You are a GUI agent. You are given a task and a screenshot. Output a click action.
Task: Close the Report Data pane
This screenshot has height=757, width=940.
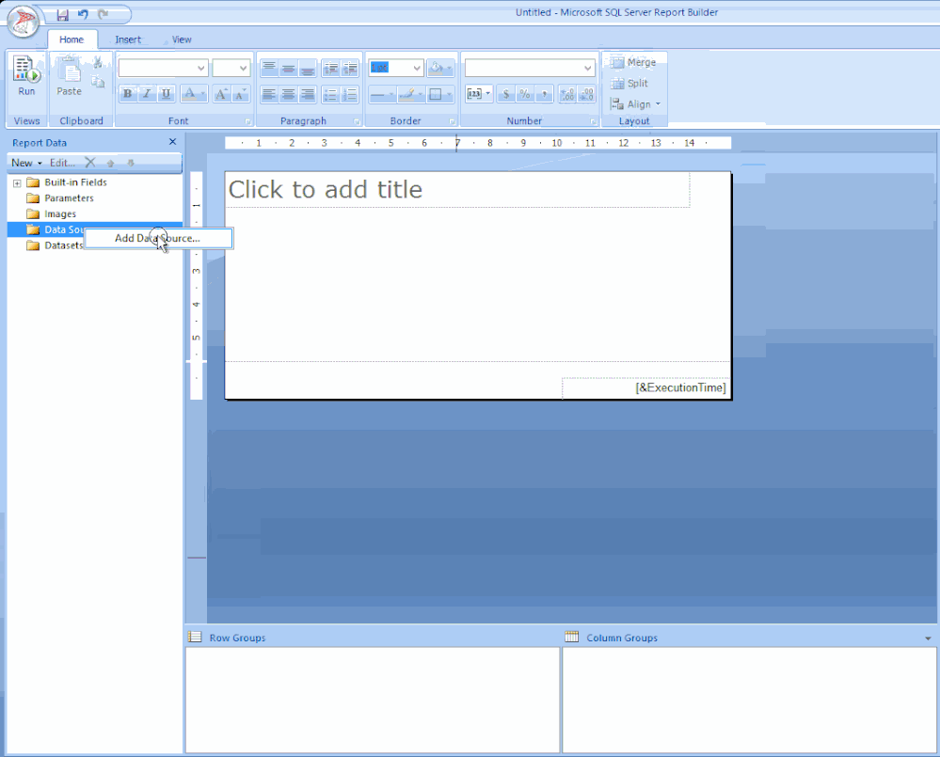point(172,142)
